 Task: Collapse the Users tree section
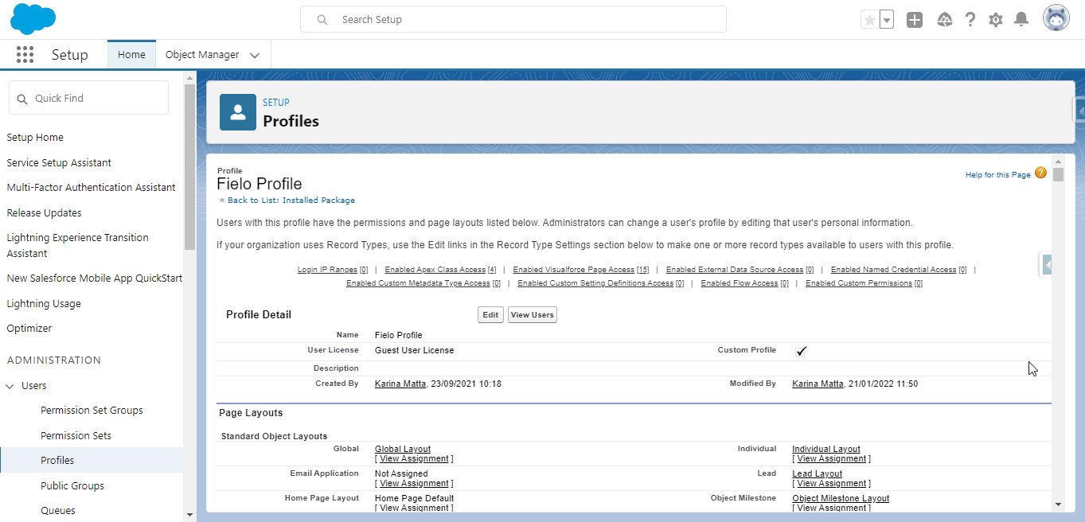[x=10, y=386]
